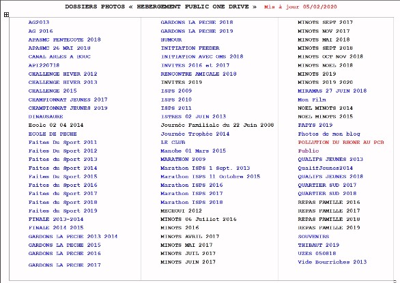Click the table move handle icon
400x283 pixels.
[6, 14]
